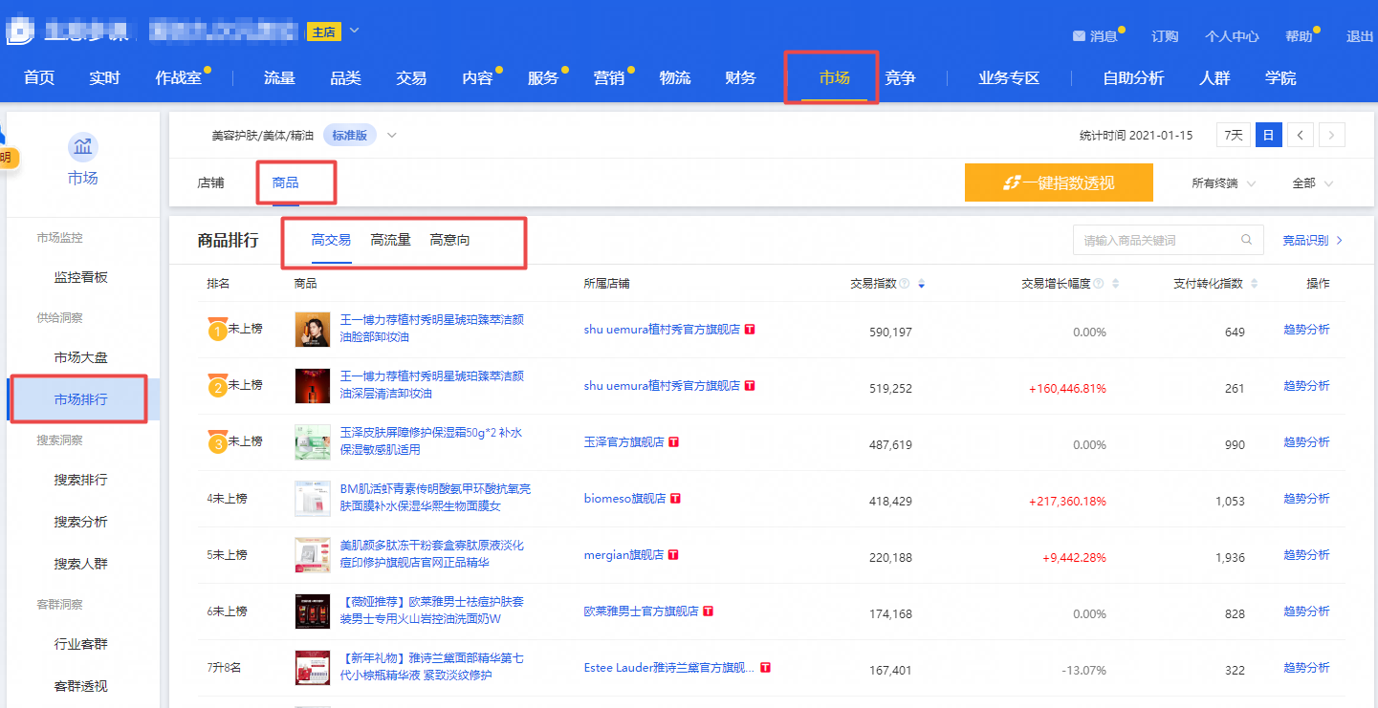Select the 高交易 ranking tab
This screenshot has width=1378, height=708.
click(x=331, y=241)
